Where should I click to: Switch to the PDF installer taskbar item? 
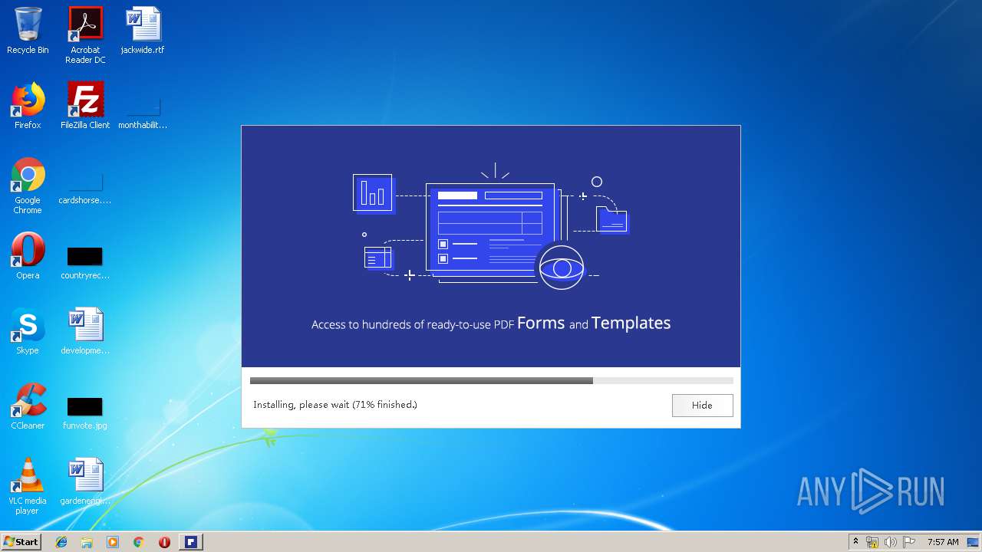[191, 542]
